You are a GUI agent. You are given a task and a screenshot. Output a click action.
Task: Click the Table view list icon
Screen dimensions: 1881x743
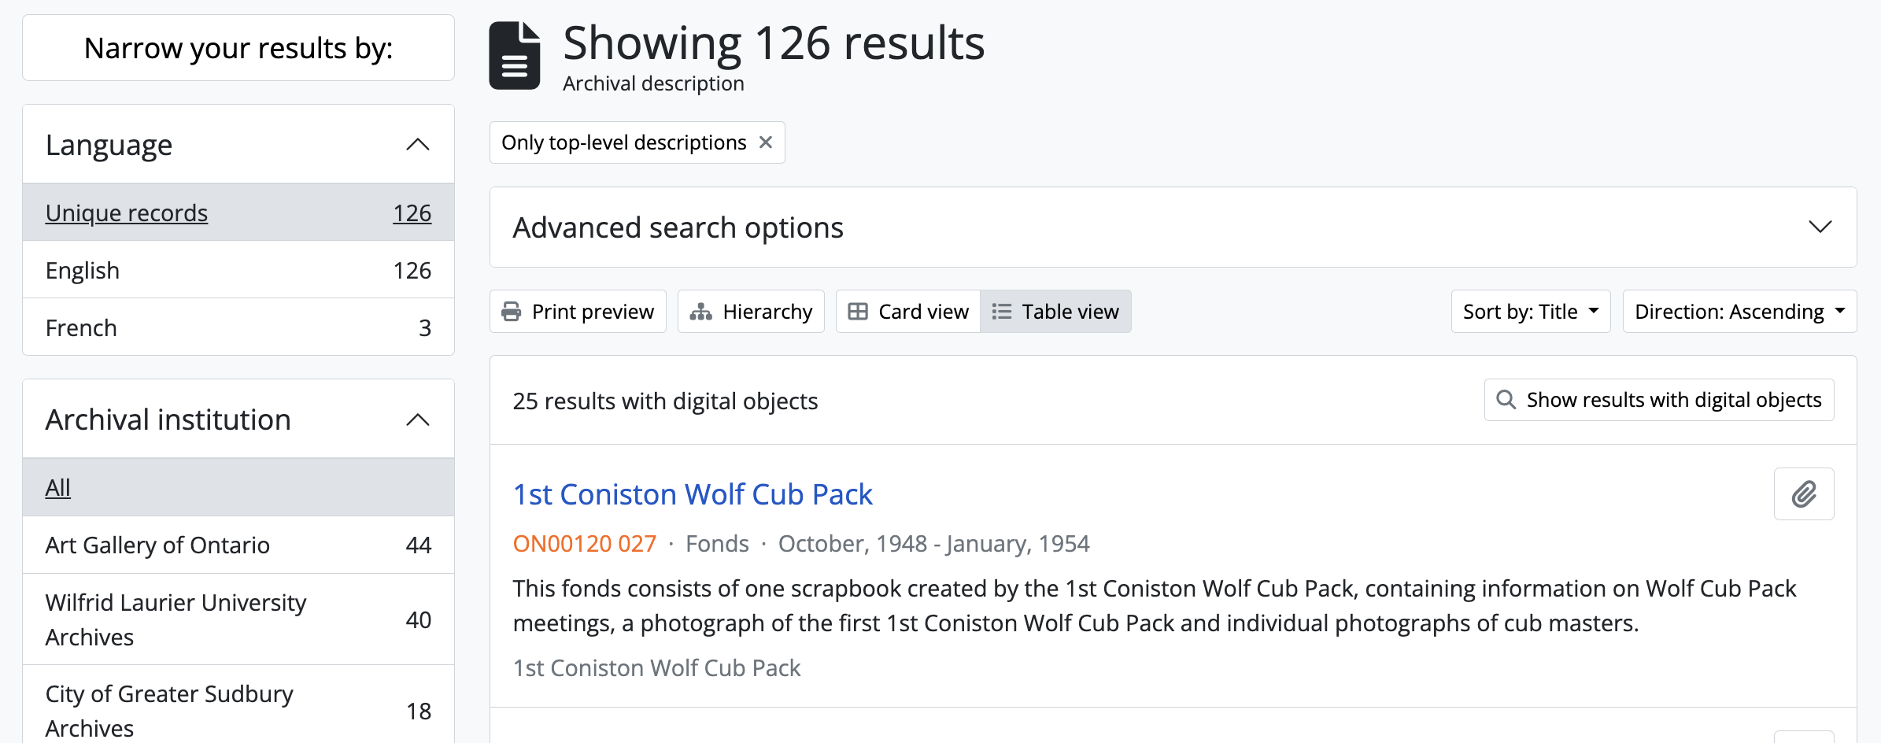[1002, 312]
